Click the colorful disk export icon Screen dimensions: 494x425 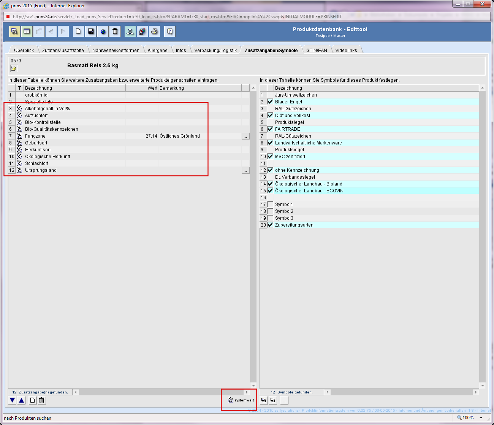tap(142, 31)
